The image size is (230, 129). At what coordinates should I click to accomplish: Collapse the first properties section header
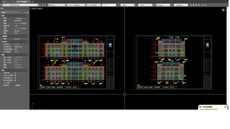[14, 16]
